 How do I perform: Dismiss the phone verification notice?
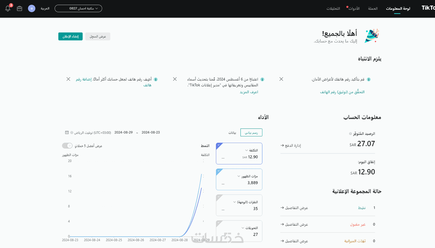pos(281,79)
